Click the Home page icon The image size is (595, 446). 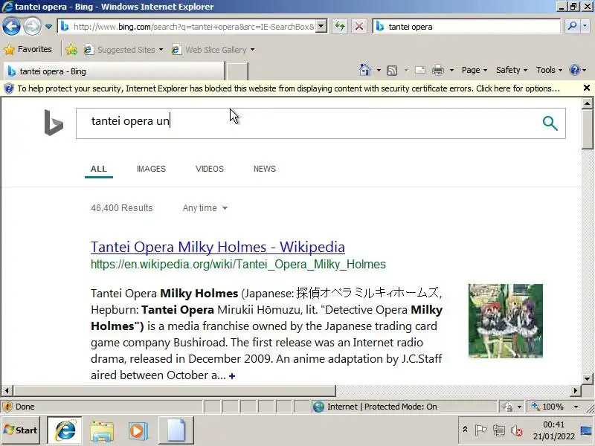click(x=365, y=70)
